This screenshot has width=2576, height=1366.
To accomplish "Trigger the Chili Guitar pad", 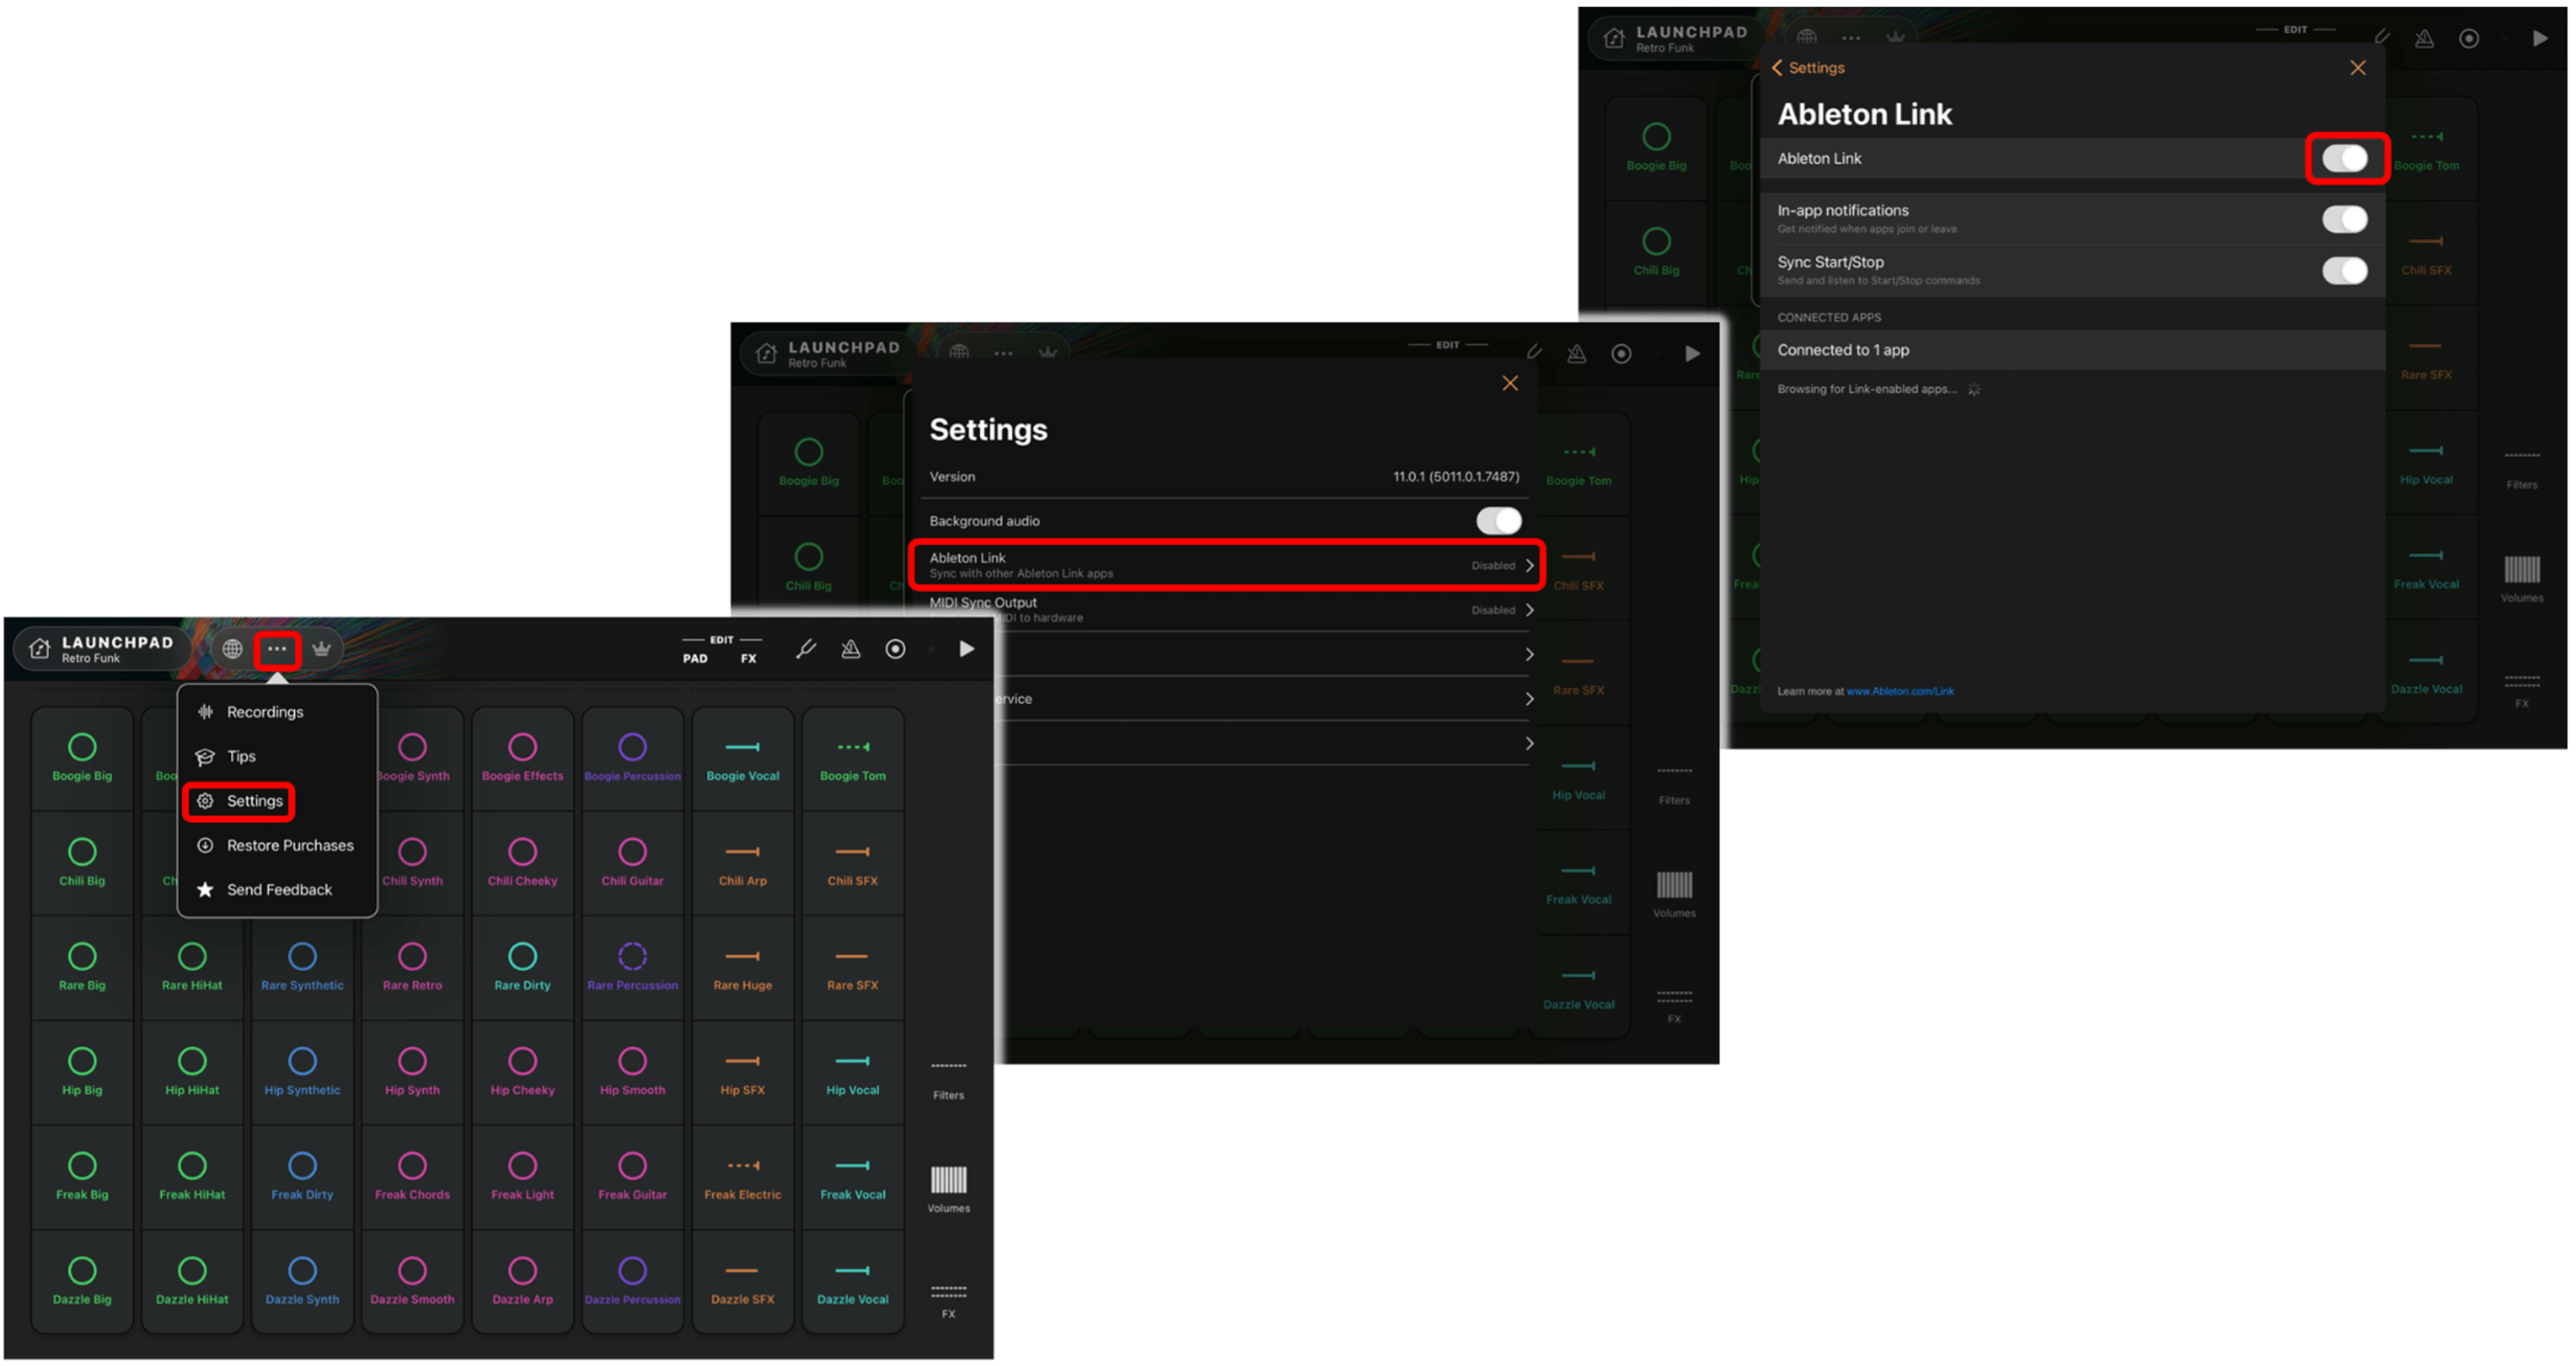I will click(x=632, y=863).
